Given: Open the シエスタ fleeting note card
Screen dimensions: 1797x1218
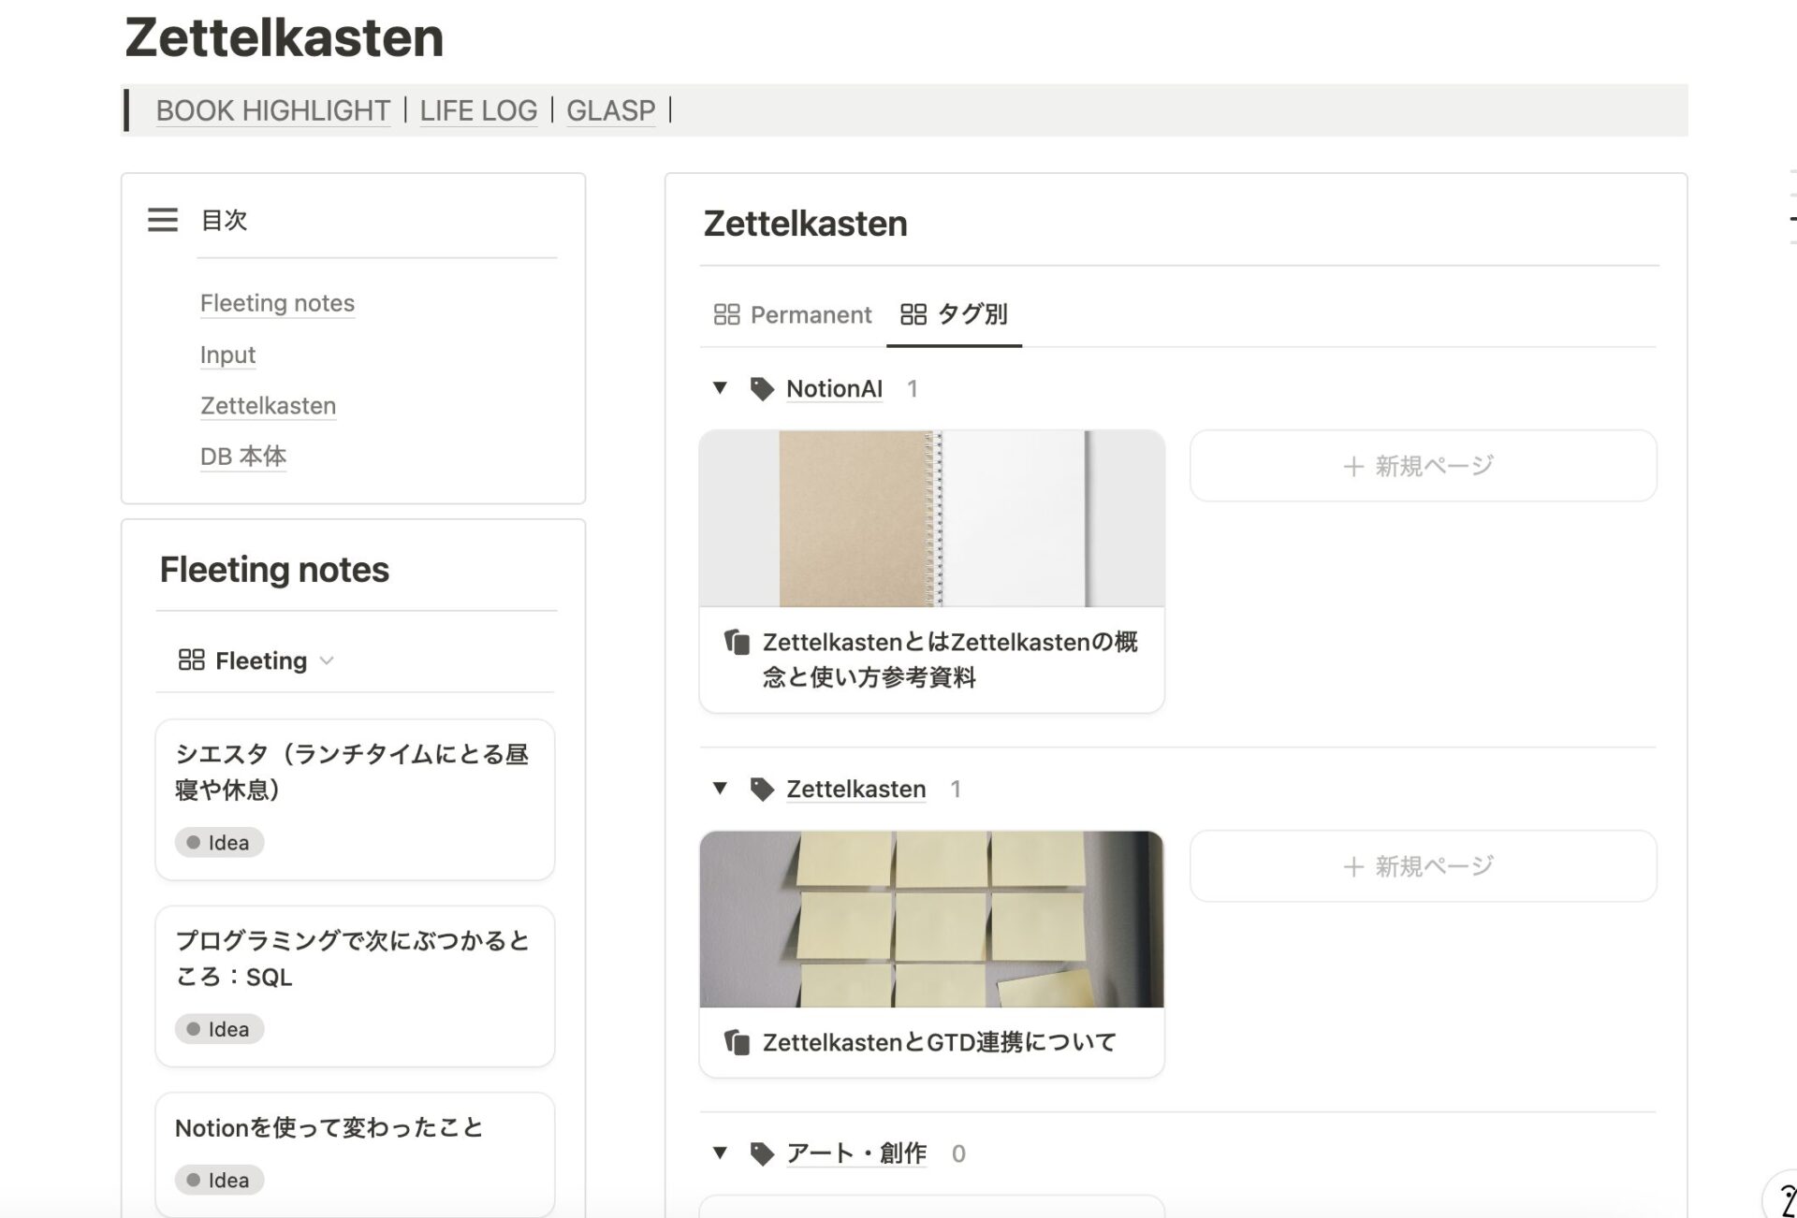Looking at the screenshot, I should tap(355, 800).
